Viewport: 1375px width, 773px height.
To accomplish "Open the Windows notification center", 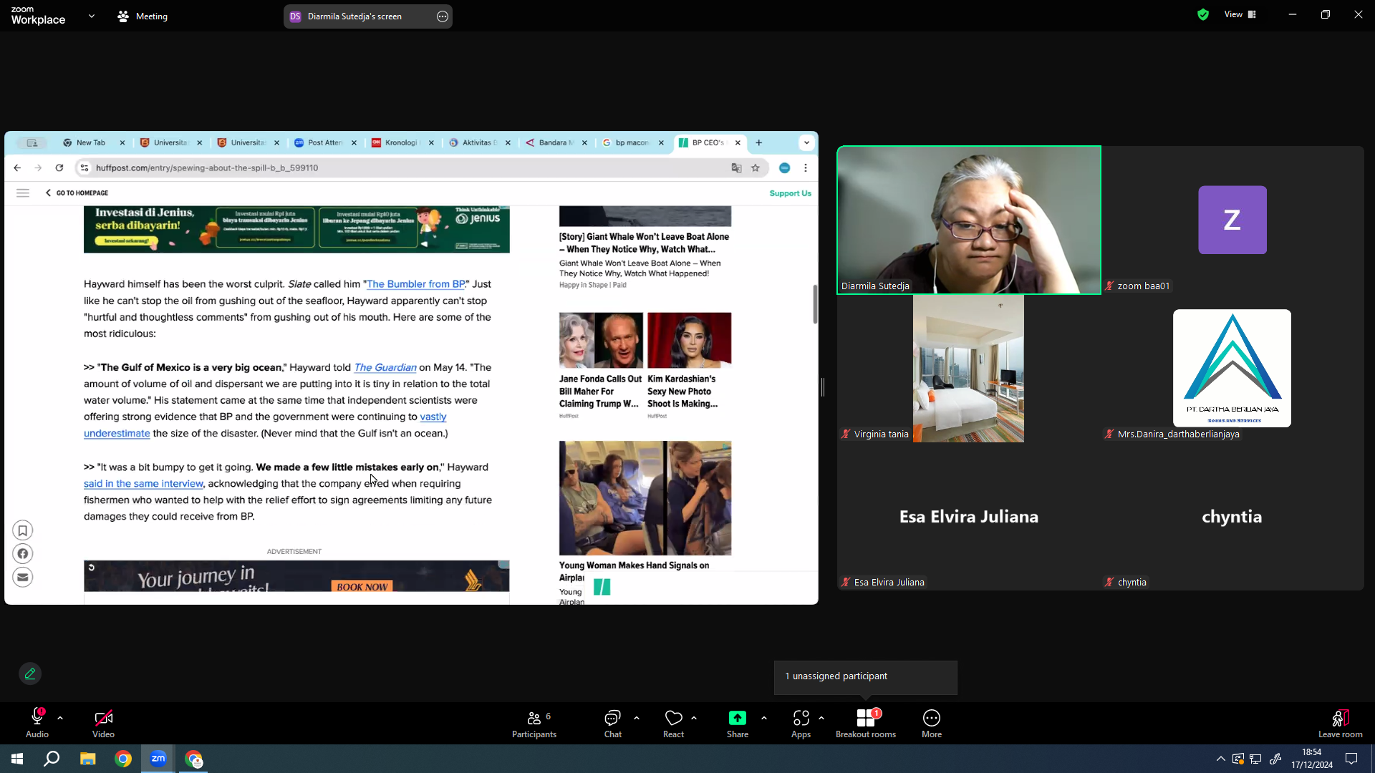I will tap(1351, 759).
